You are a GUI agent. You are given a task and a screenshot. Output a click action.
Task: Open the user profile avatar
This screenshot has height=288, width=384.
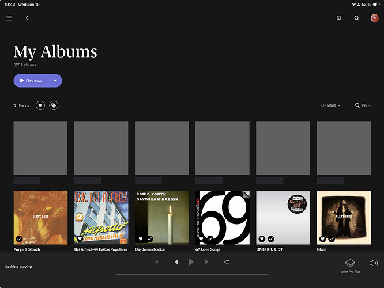[x=374, y=18]
